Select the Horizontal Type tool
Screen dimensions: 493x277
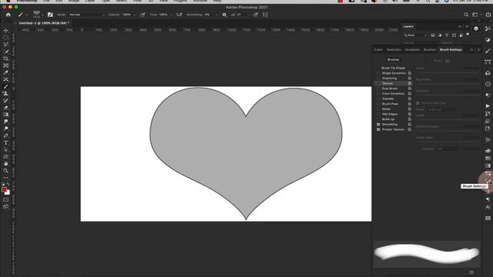[5, 142]
